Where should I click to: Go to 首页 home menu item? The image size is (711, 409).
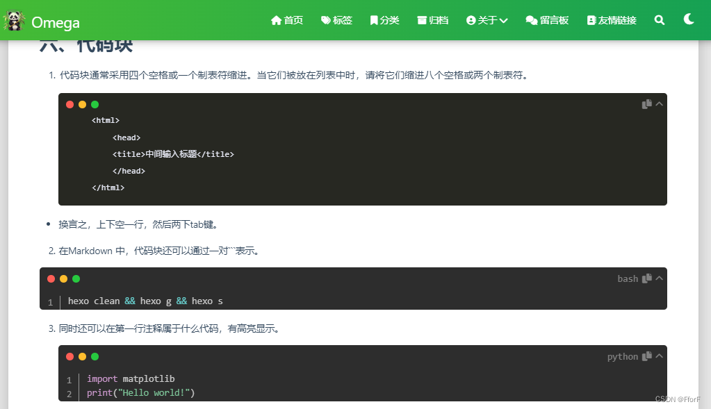[x=287, y=20]
